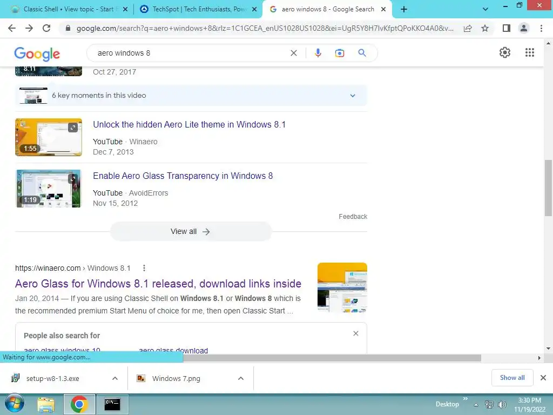The height and width of the screenshot is (415, 553).
Task: Open a new Chrome tab
Action: [x=404, y=9]
